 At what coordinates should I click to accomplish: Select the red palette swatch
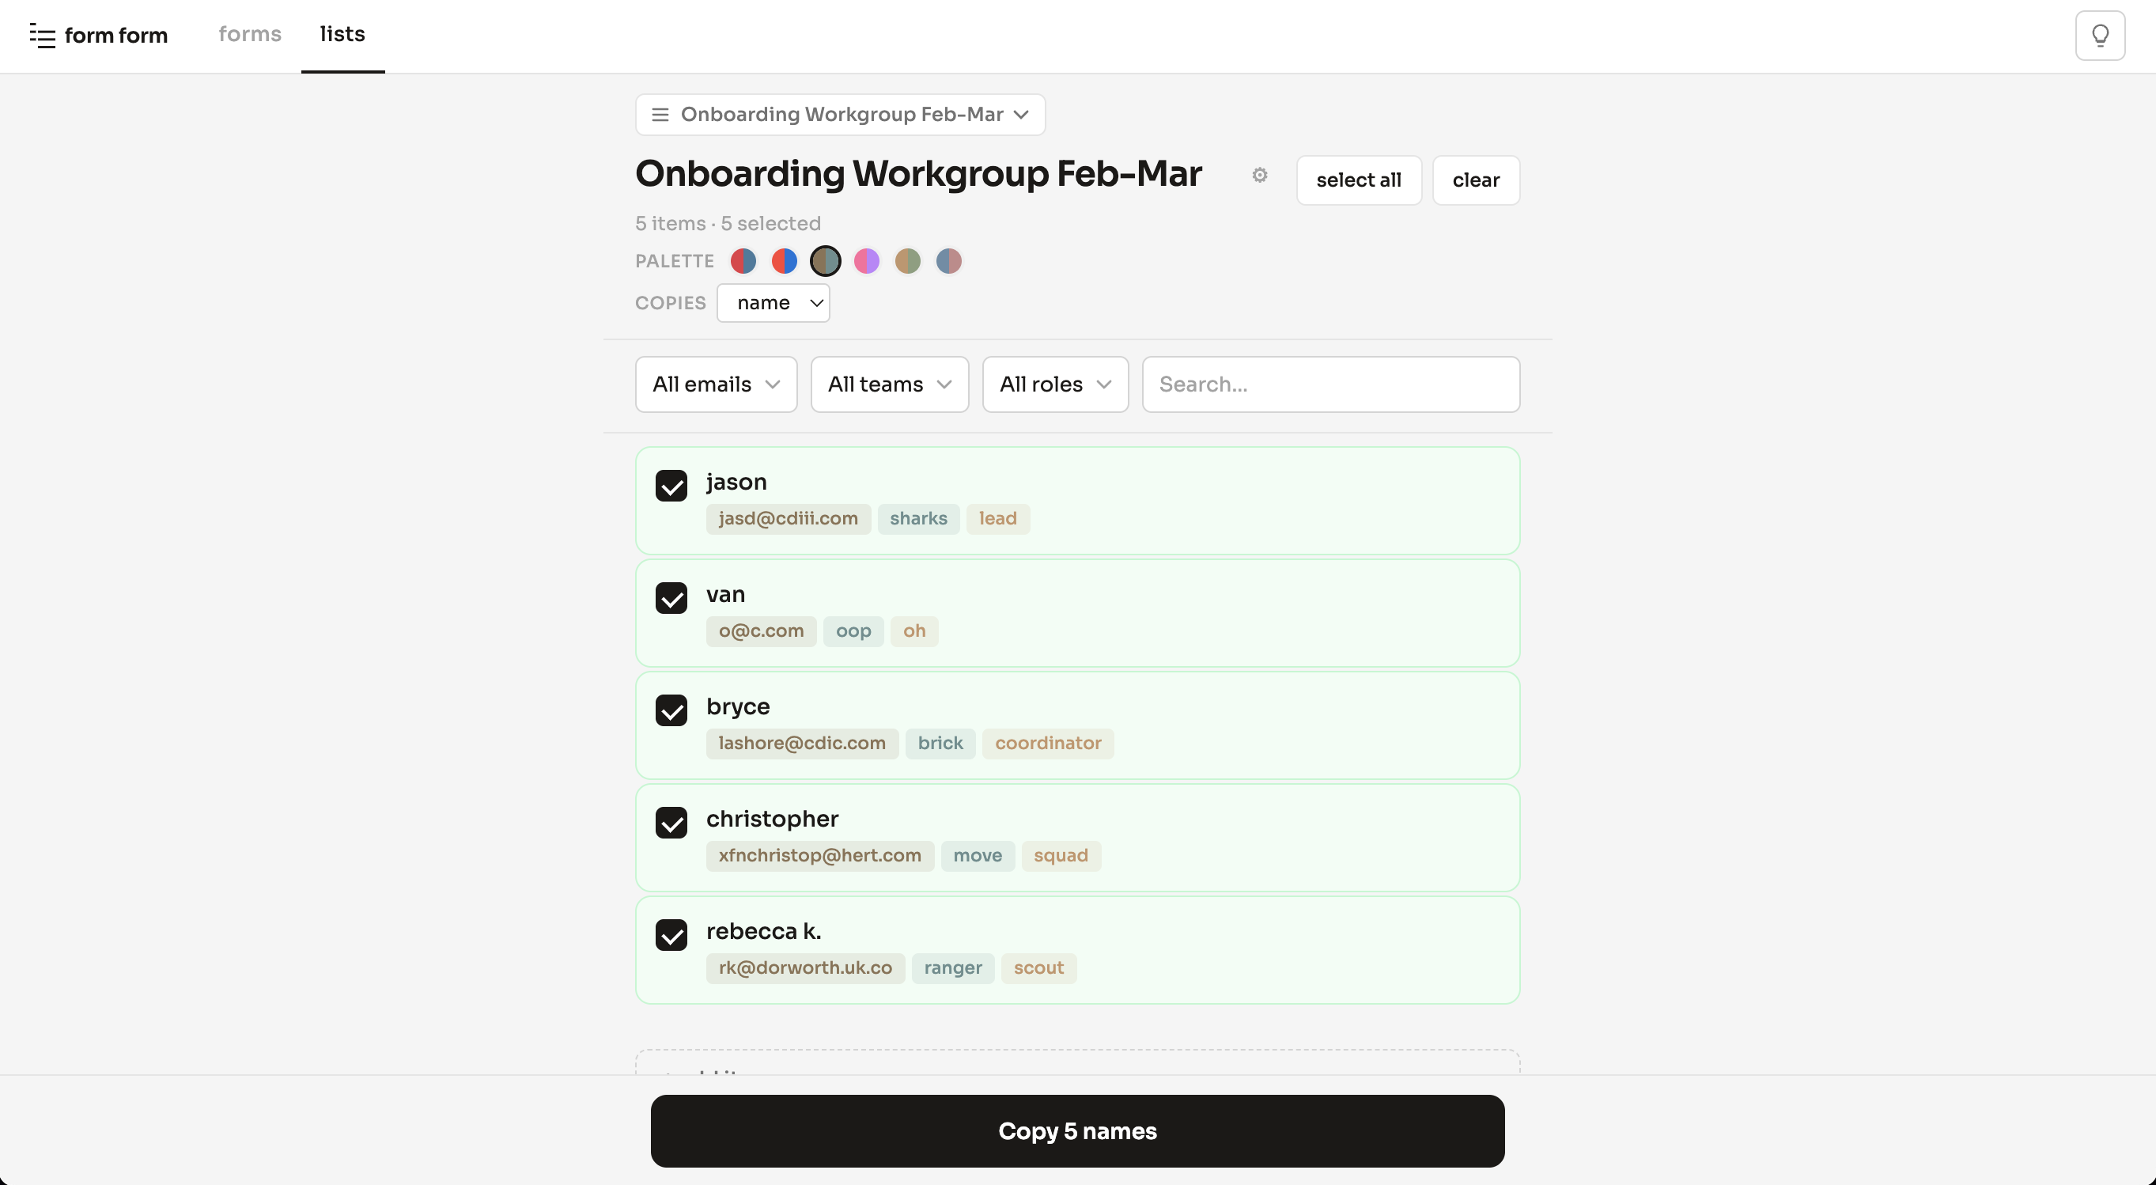click(784, 260)
